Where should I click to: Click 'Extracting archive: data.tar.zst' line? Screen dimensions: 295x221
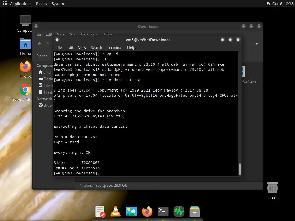pos(90,127)
